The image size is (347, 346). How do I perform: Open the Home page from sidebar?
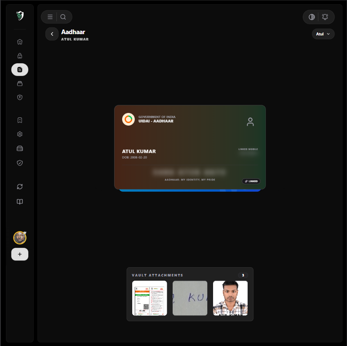20,42
